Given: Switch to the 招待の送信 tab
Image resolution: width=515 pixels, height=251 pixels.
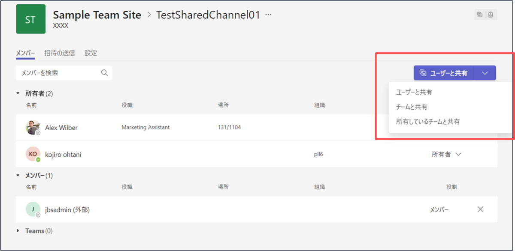Looking at the screenshot, I should 59,53.
